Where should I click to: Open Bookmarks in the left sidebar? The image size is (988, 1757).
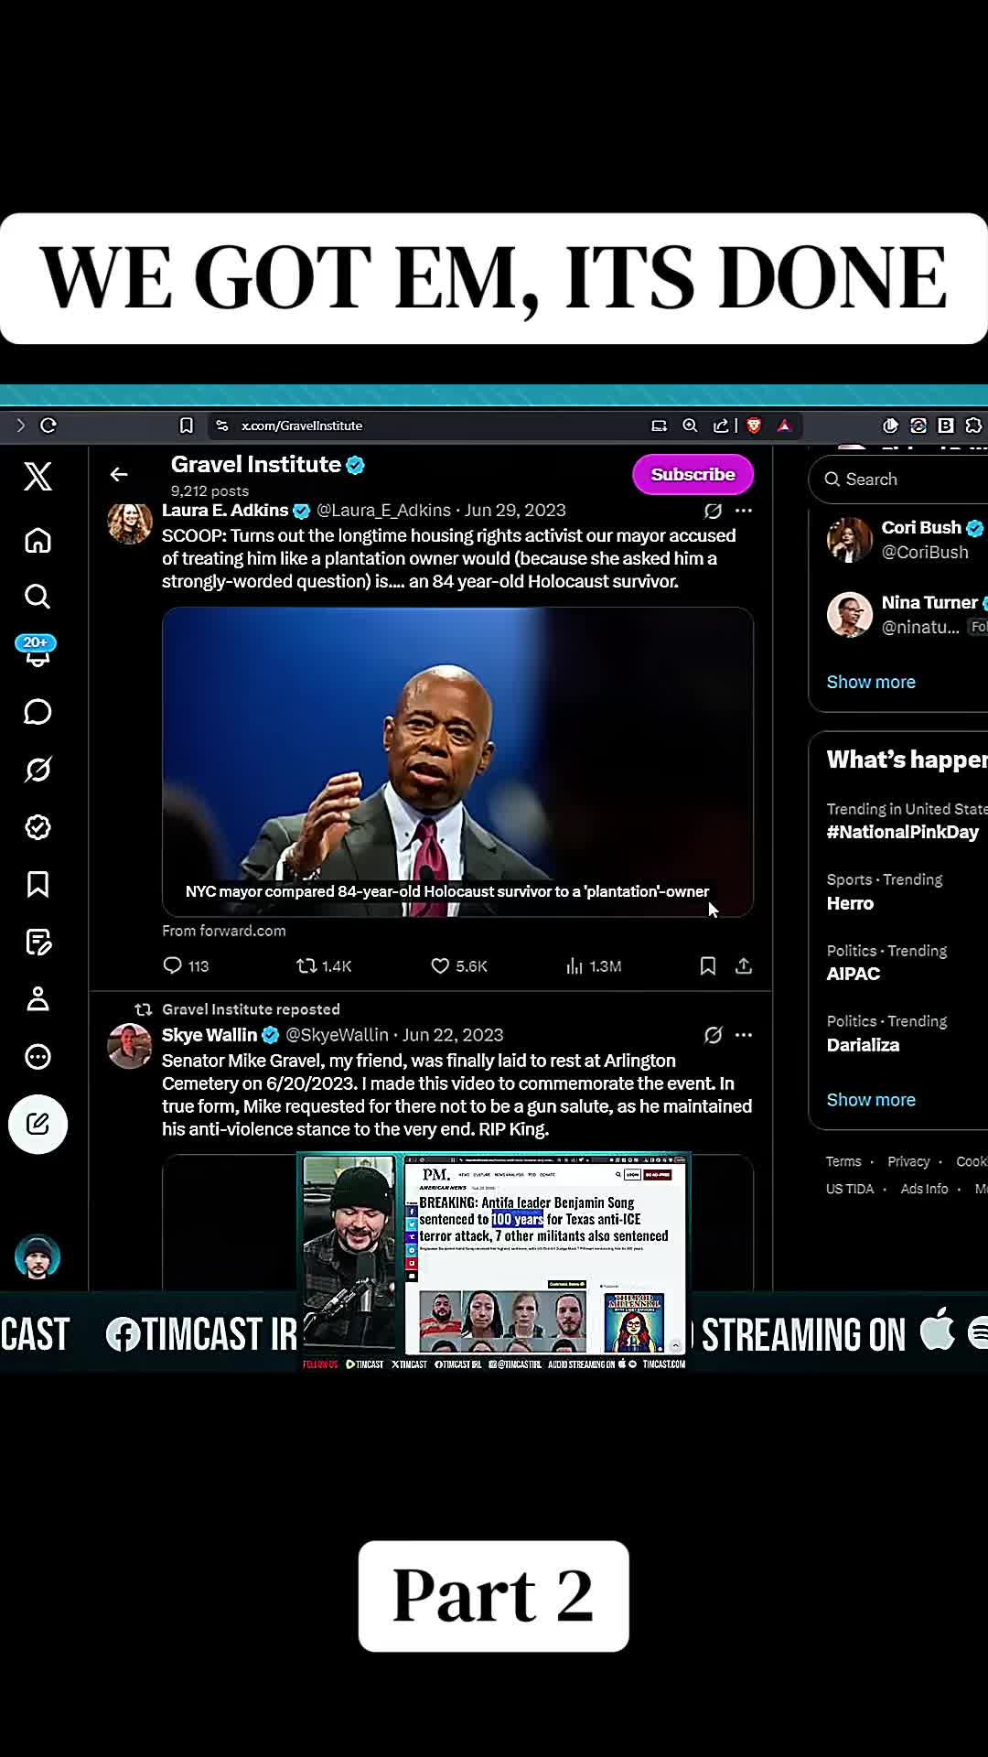coord(38,884)
